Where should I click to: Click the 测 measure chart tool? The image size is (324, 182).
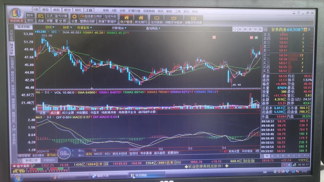[x=245, y=29]
